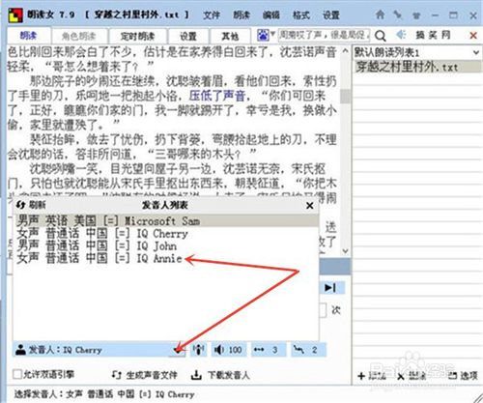Open the 摘奖网 link

pos(433,35)
